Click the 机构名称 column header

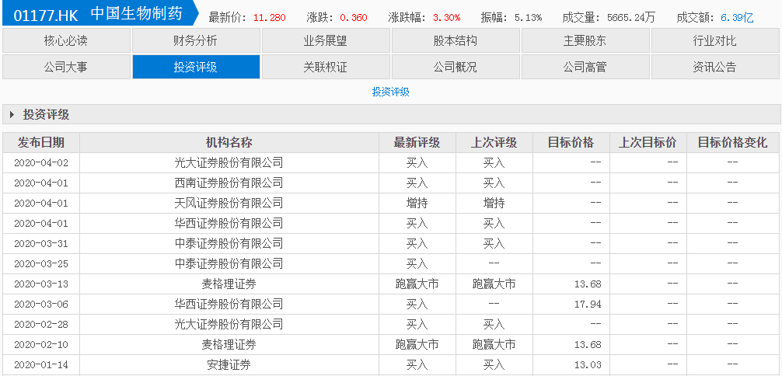coord(229,143)
